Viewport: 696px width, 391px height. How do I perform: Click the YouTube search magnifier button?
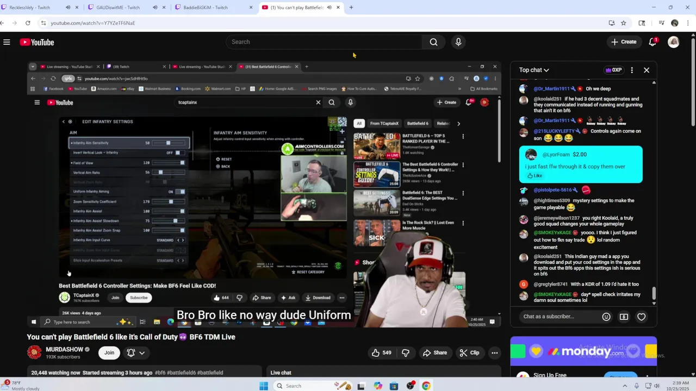coord(433,42)
